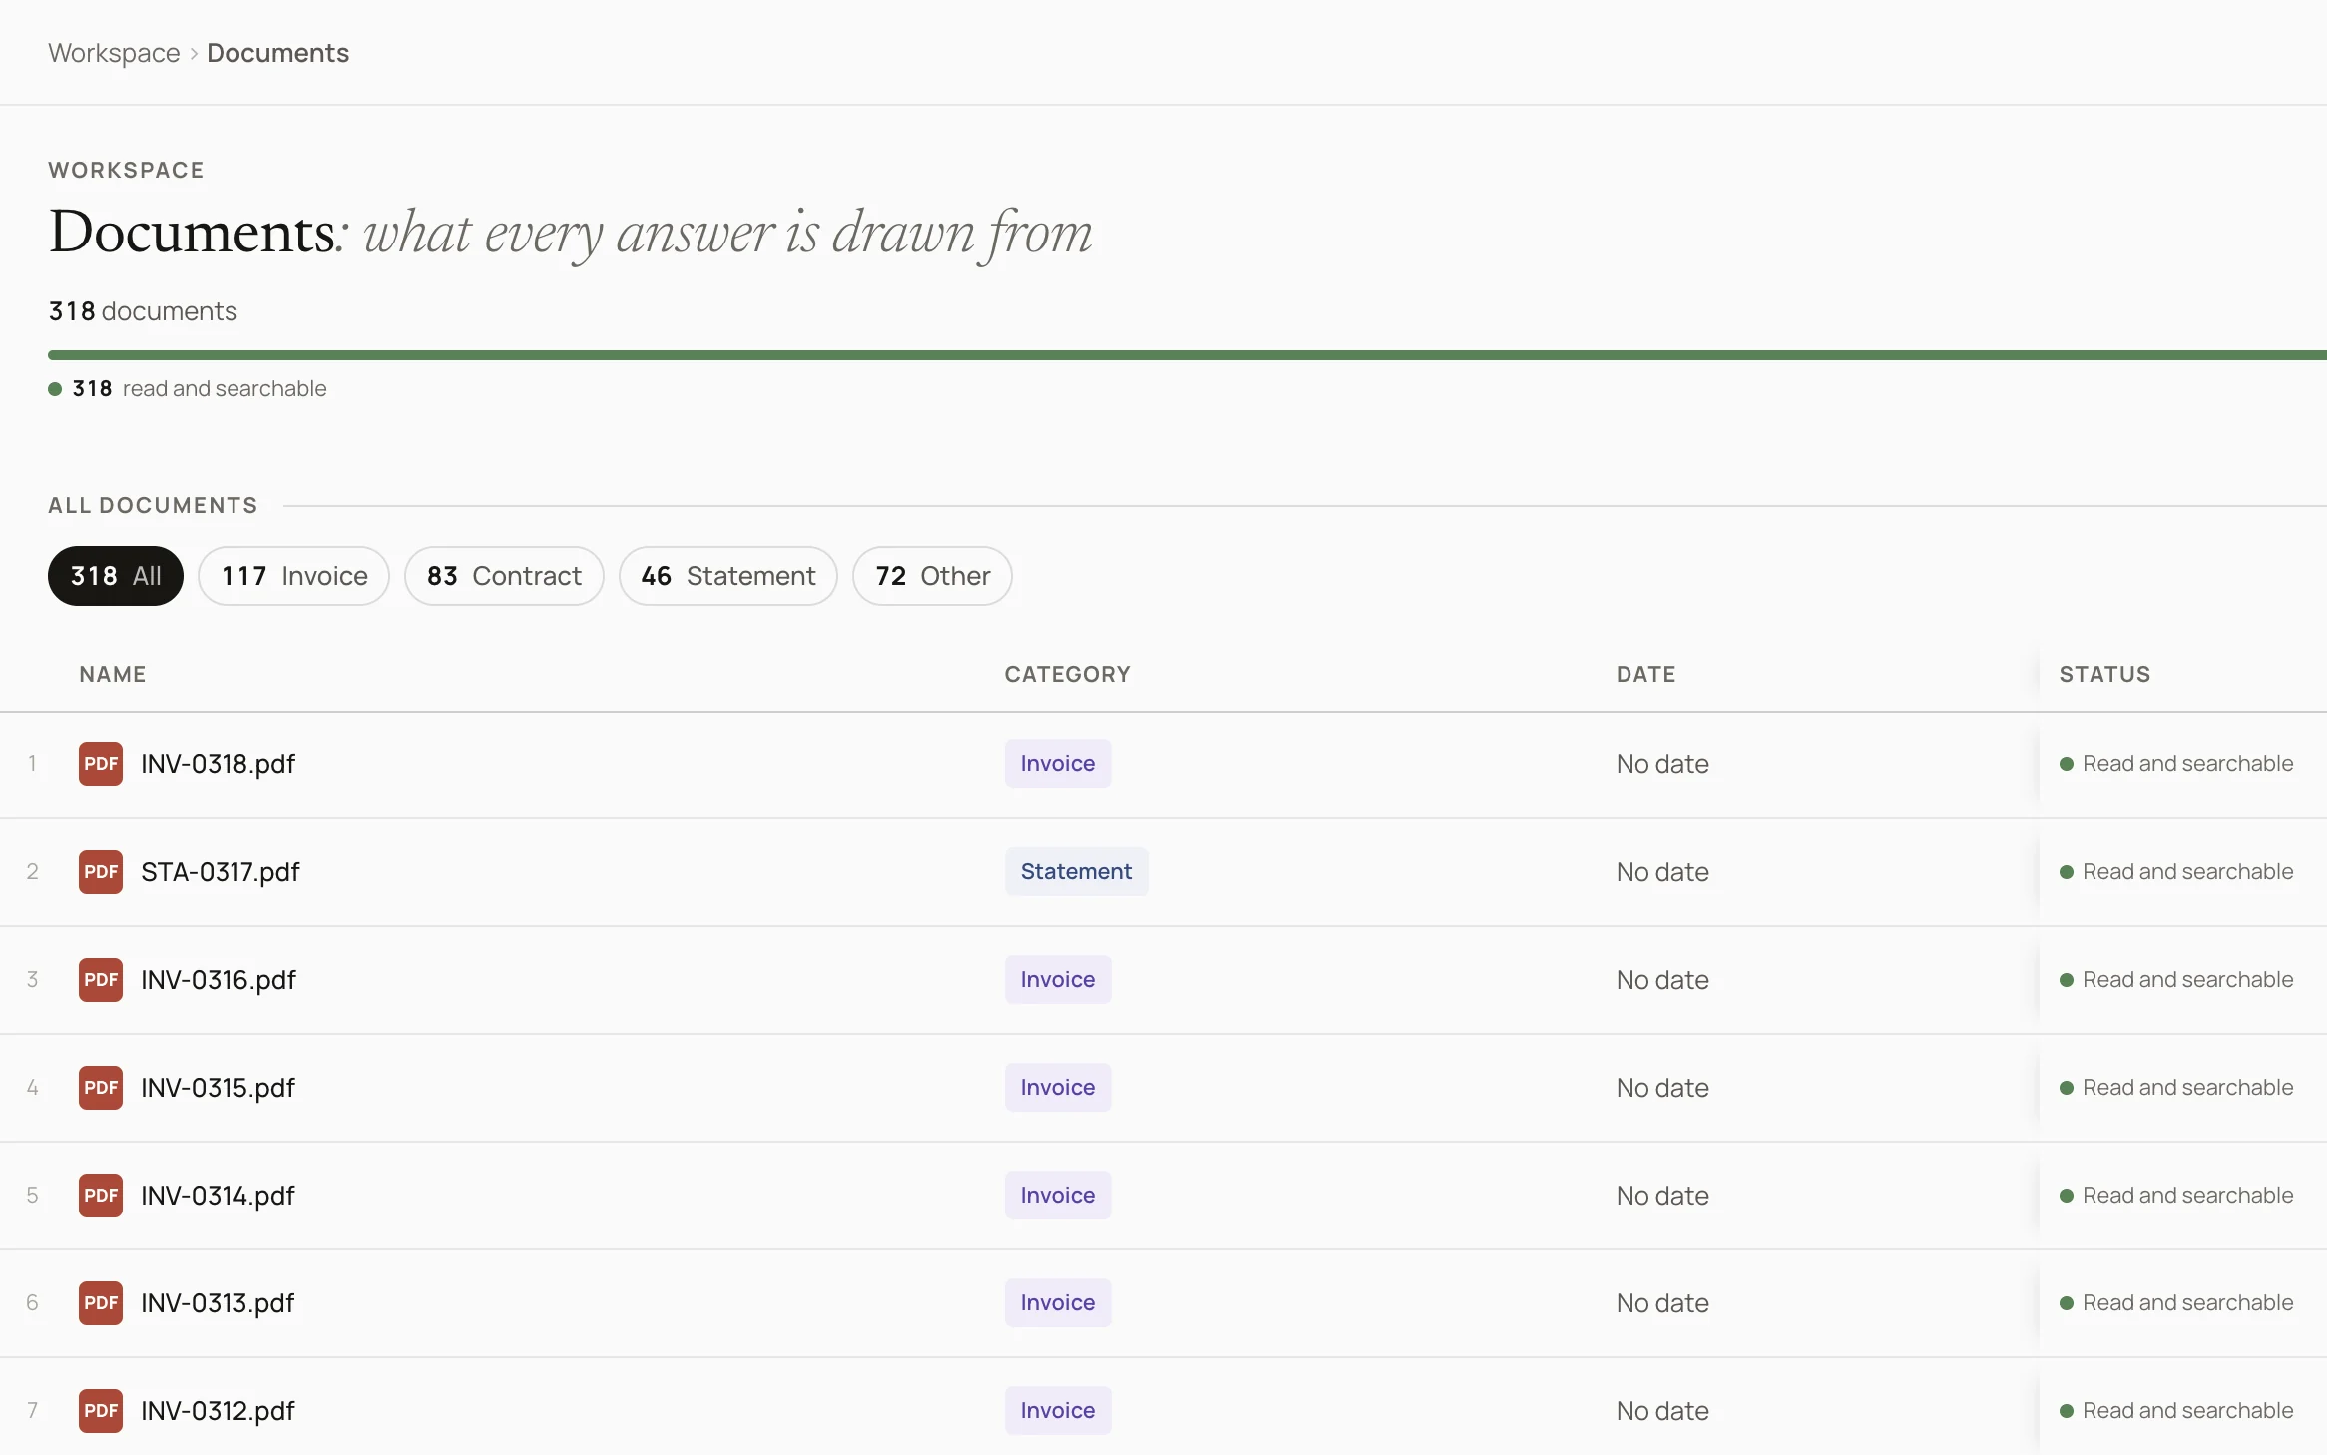This screenshot has height=1455, width=2327.
Task: Click 'Read and searchable' status for STA-0317.pdf
Action: tap(2176, 872)
